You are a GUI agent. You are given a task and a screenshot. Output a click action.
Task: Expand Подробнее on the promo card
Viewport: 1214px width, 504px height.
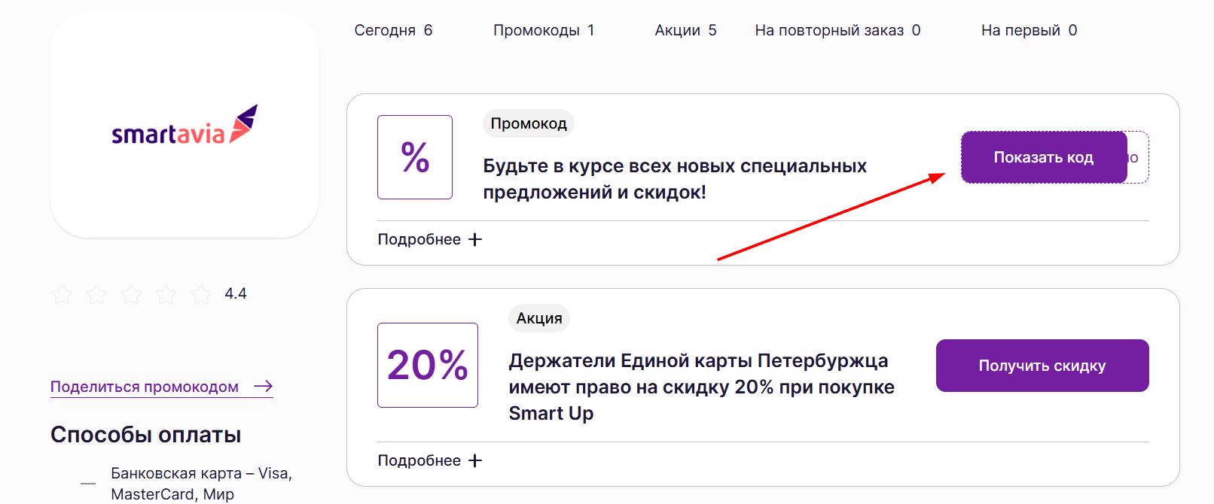pyautogui.click(x=419, y=238)
